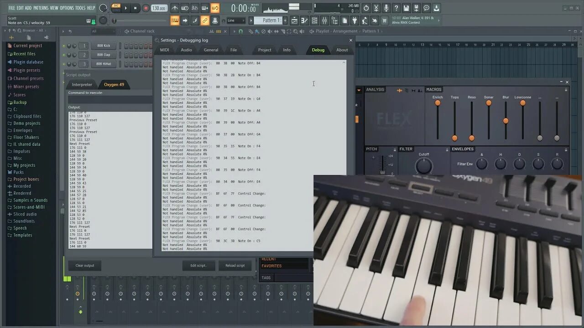
Task: Open the About settings tab
Action: point(342,50)
